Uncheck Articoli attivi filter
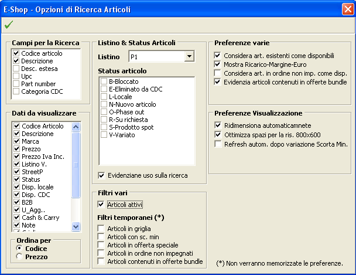Image resolution: width=356 pixels, height=275 pixels. pos(101,205)
